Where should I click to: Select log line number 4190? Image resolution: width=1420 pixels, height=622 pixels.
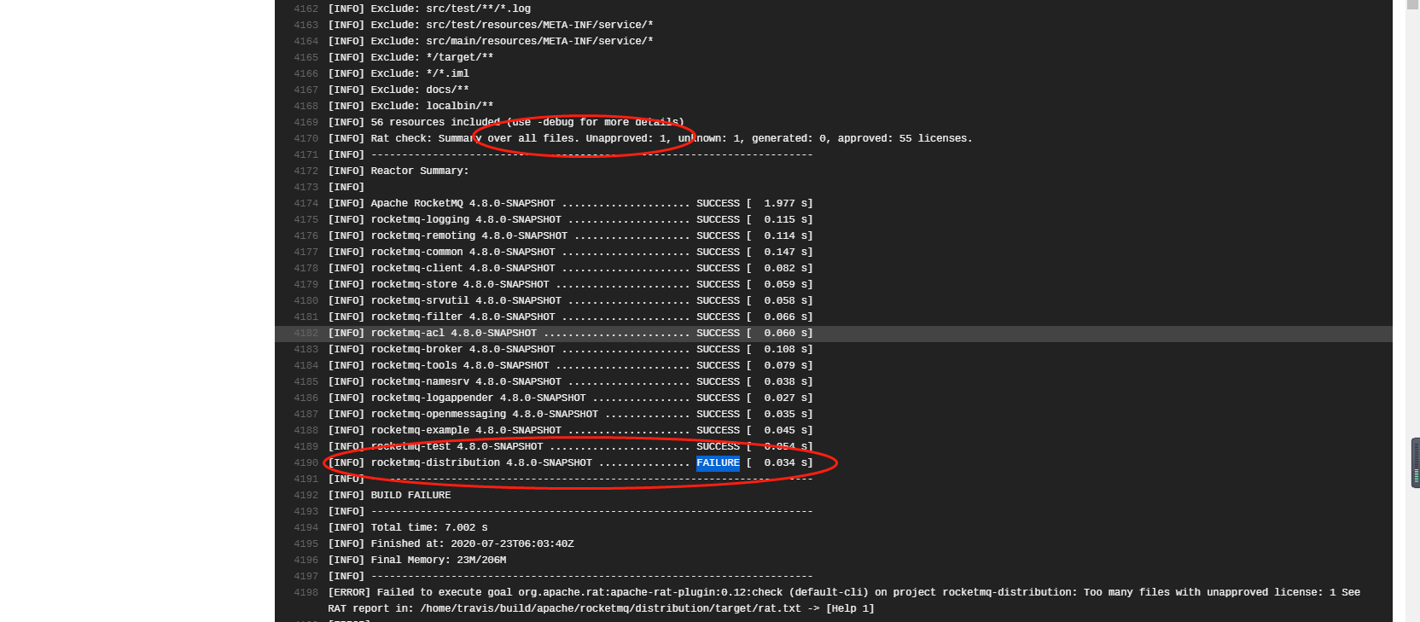click(306, 462)
